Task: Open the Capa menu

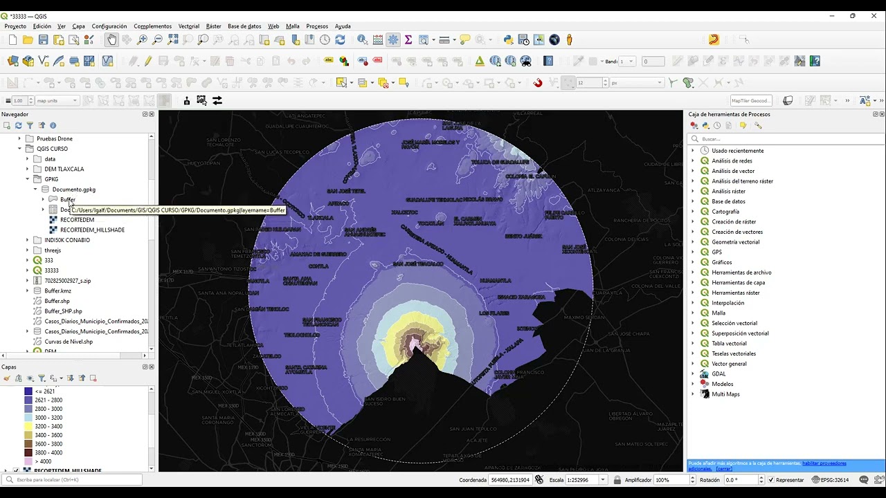Action: (x=79, y=26)
